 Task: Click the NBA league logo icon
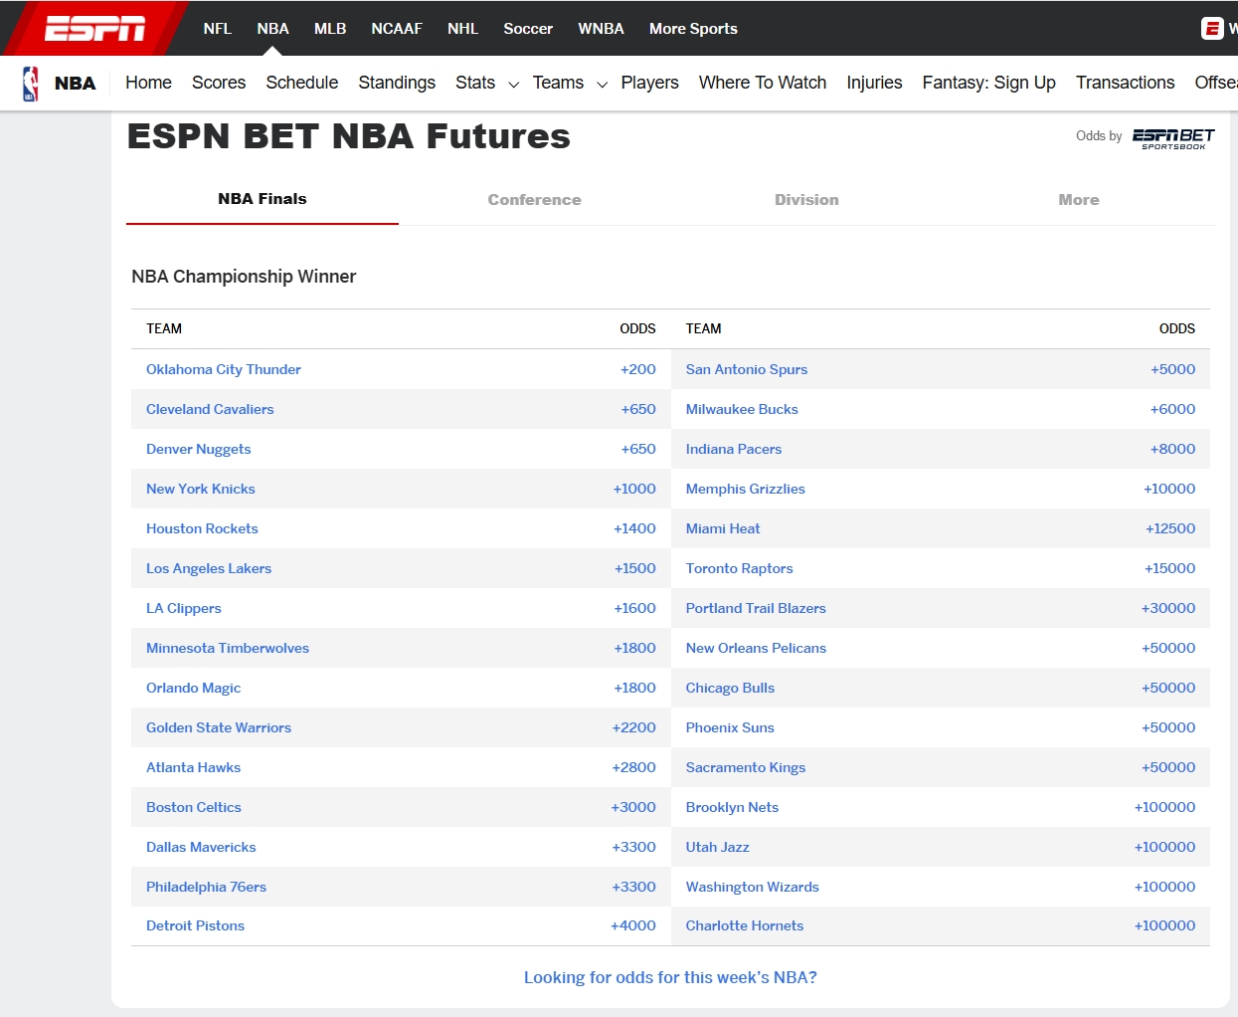(x=31, y=84)
